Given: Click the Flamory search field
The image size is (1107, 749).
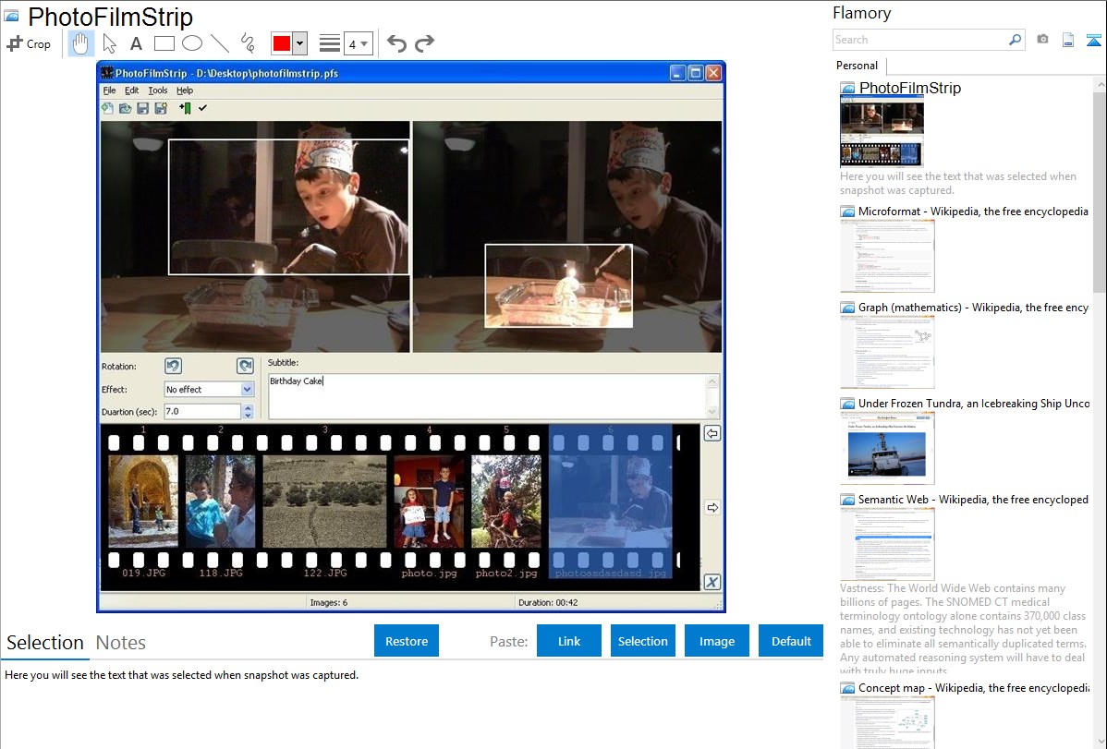Looking at the screenshot, I should coord(919,40).
